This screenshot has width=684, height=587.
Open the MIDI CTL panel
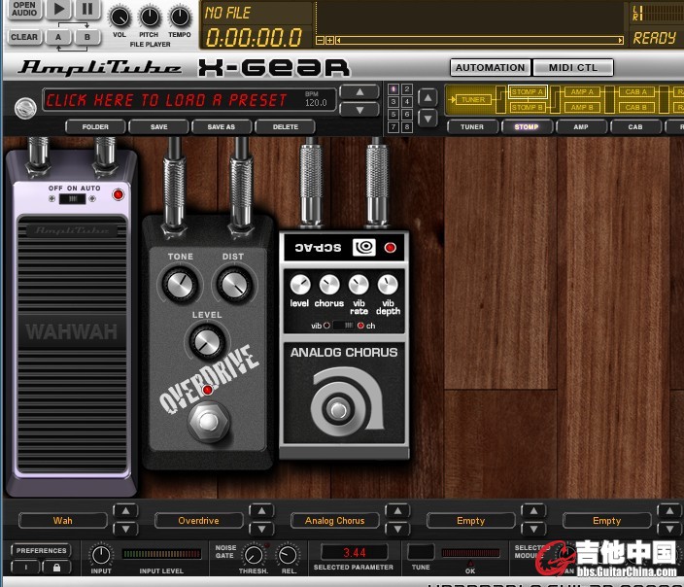tap(573, 68)
